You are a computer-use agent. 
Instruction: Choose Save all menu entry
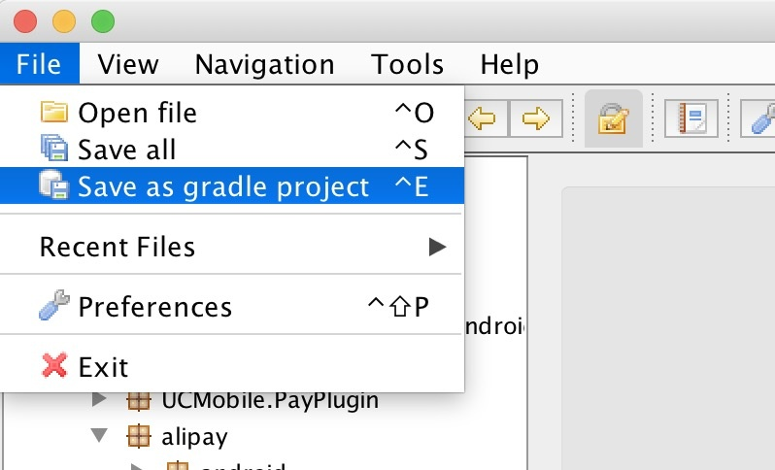tap(232, 150)
